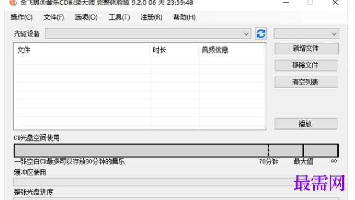Click the 播放 button
Viewport: 355px width, 200px height.
coord(306,123)
